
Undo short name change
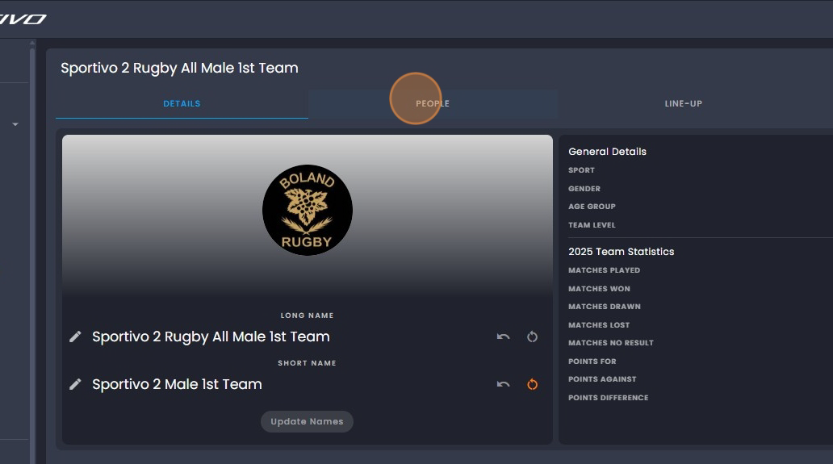click(x=503, y=384)
